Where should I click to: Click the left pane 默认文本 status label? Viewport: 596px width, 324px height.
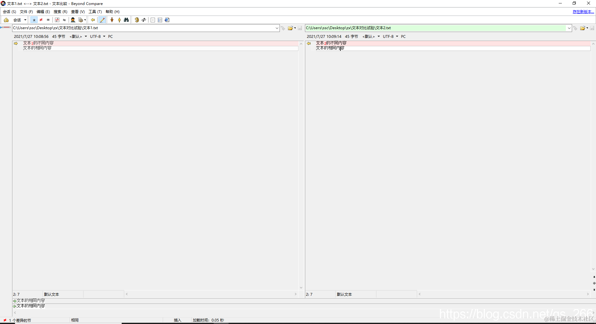52,295
